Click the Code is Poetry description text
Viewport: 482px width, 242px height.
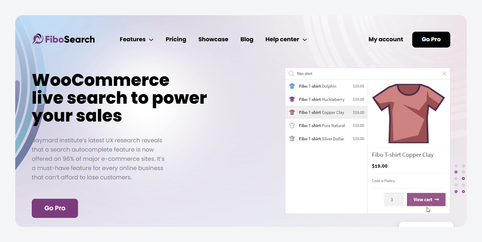click(383, 181)
